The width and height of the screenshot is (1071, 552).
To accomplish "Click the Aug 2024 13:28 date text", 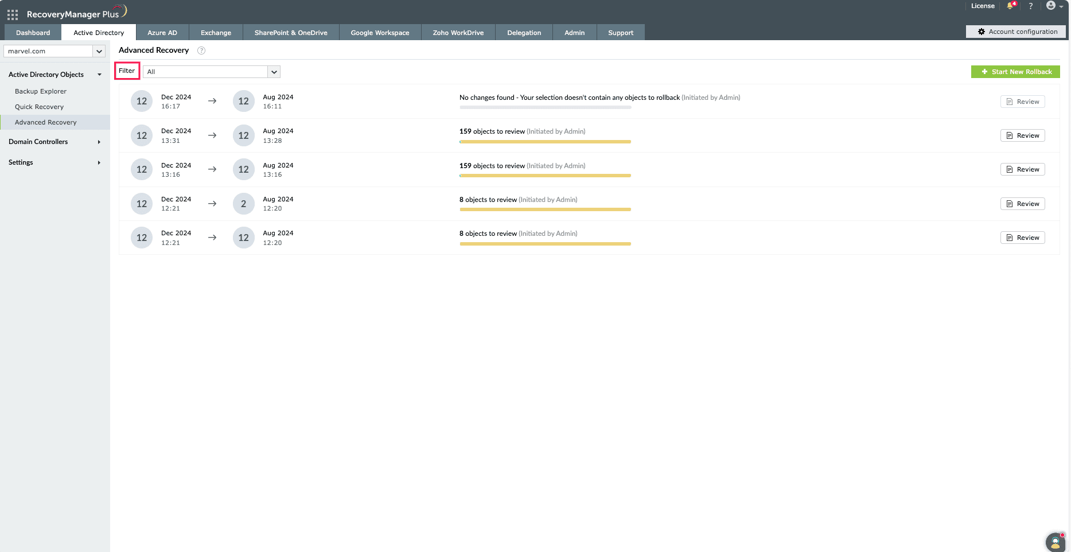I will tap(278, 135).
